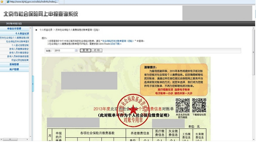Click the page's vertical scrollbar thumb

[254, 52]
